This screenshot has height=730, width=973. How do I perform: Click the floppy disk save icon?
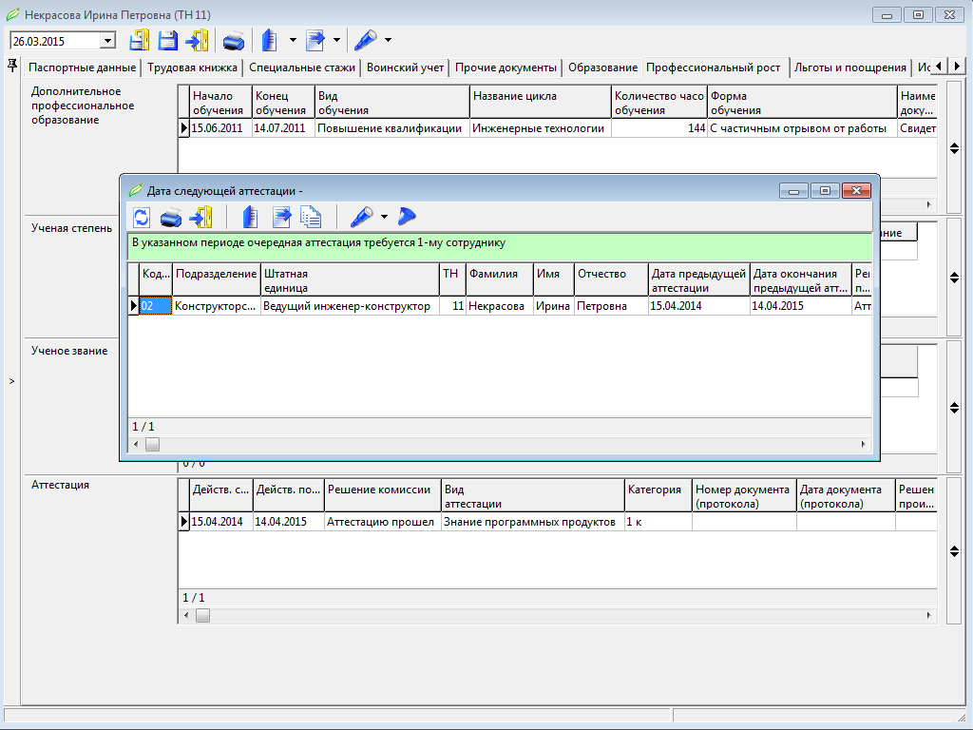168,40
